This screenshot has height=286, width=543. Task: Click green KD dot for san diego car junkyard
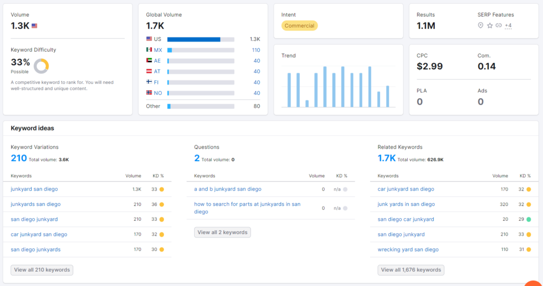tap(529, 220)
